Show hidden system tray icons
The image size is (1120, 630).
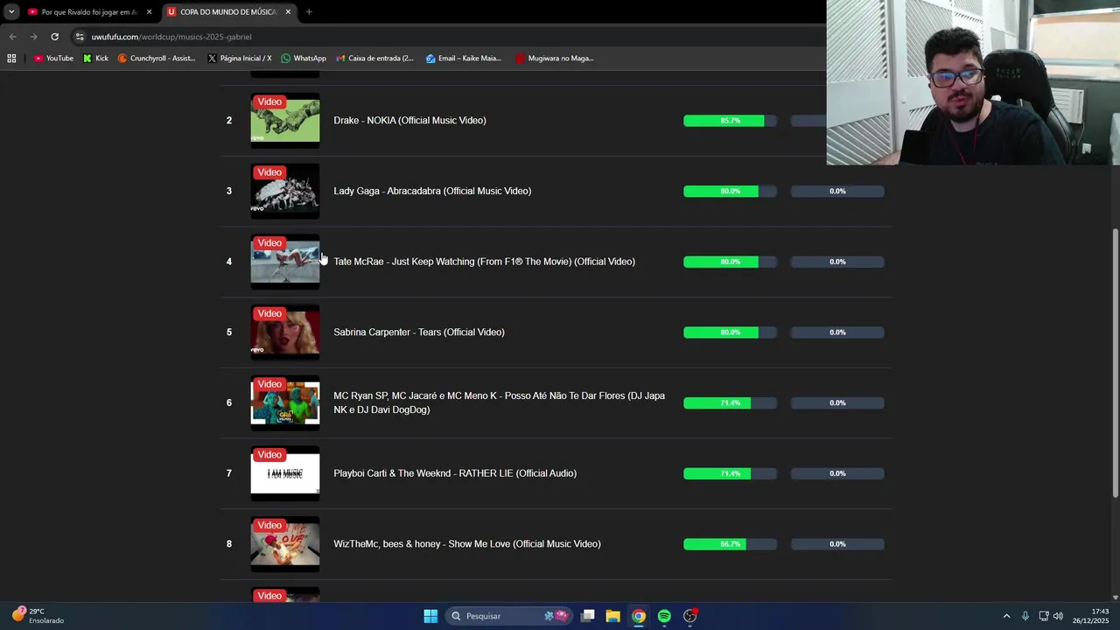point(1006,616)
